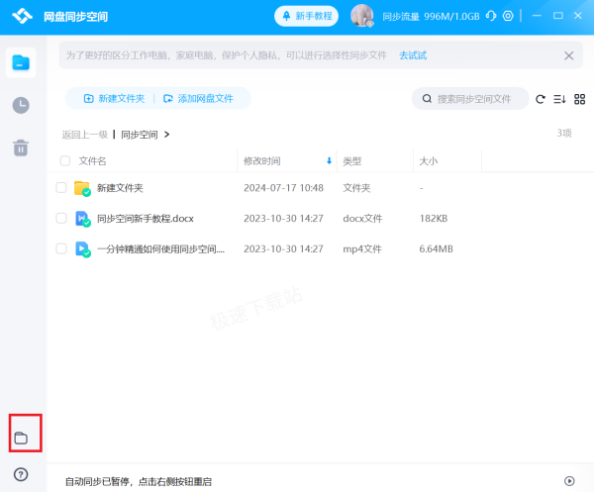The width and height of the screenshot is (594, 492).
Task: Tick the select-all checkbox beside 文件名
Action: [x=65, y=161]
